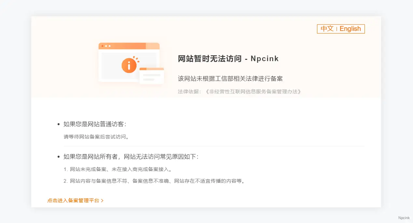
Task: Click the Npcink footer text
Action: 404,218
